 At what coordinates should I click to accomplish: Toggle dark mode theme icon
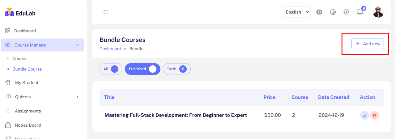tap(333, 12)
